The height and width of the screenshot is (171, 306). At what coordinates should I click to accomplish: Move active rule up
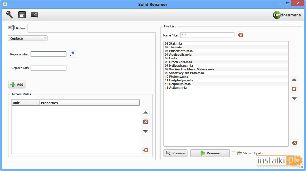click(x=146, y=112)
